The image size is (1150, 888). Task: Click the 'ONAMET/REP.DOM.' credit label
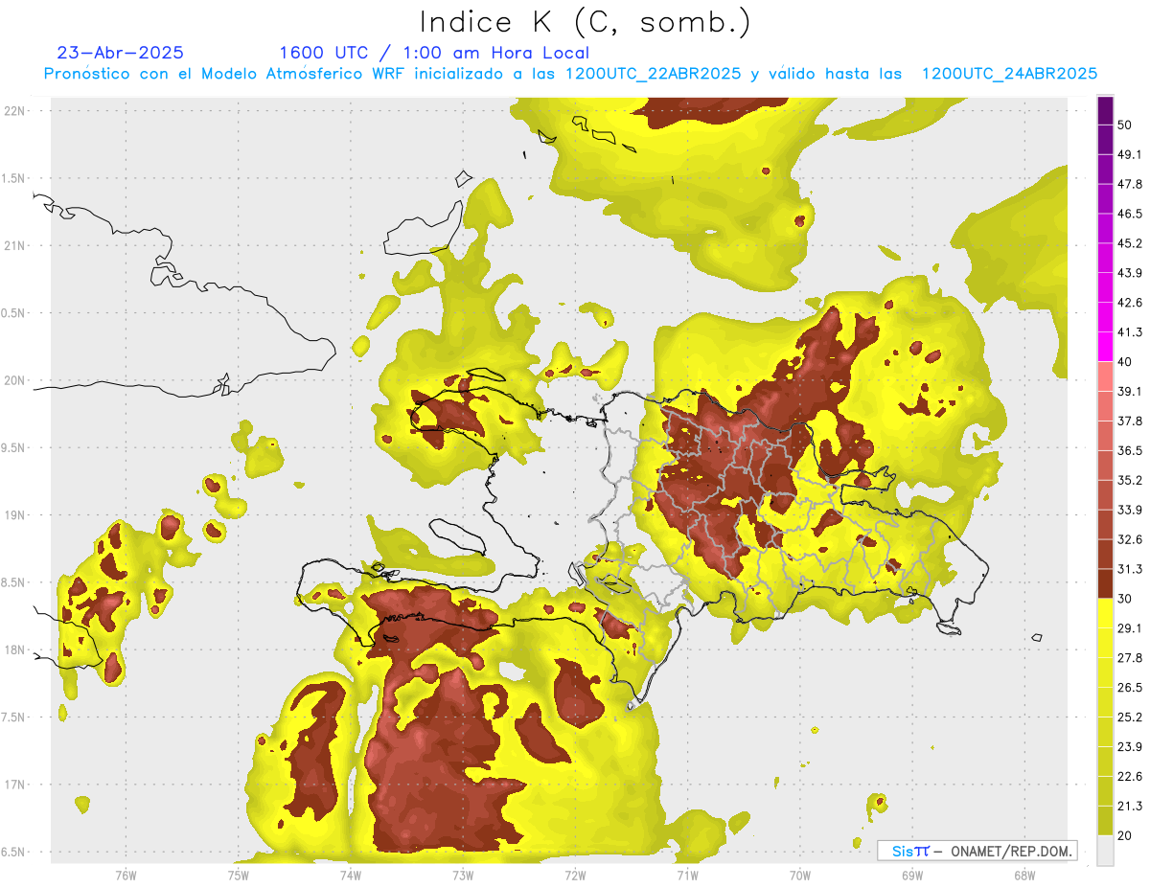1011,851
